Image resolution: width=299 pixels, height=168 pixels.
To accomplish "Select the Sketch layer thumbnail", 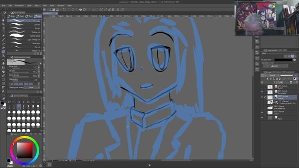I will pos(270,87).
